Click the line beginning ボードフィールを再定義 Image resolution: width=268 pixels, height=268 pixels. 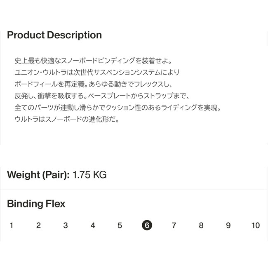[x=93, y=84]
